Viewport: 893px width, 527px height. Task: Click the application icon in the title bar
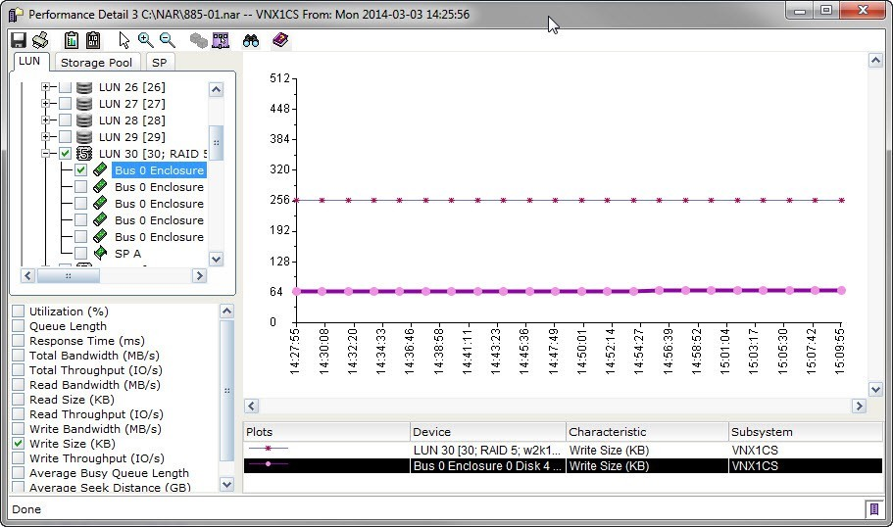pyautogui.click(x=16, y=14)
